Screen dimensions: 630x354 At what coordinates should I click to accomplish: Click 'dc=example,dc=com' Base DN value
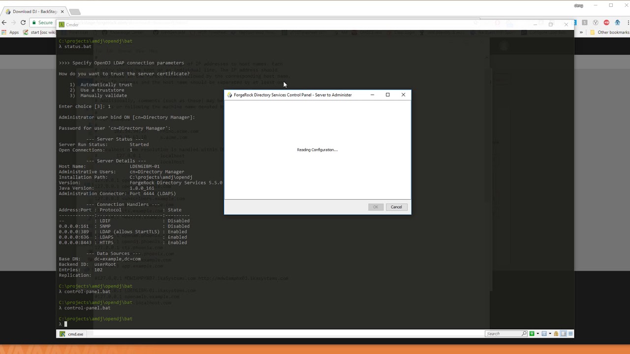[117, 259]
